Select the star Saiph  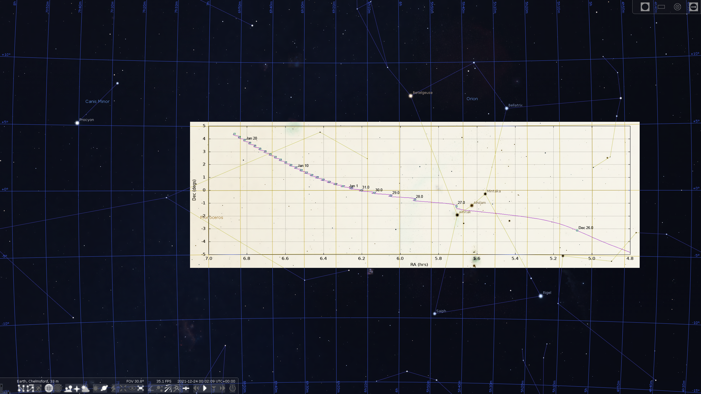point(435,314)
